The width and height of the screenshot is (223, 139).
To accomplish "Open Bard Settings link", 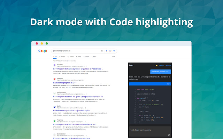I will pyautogui.click(x=168, y=65).
